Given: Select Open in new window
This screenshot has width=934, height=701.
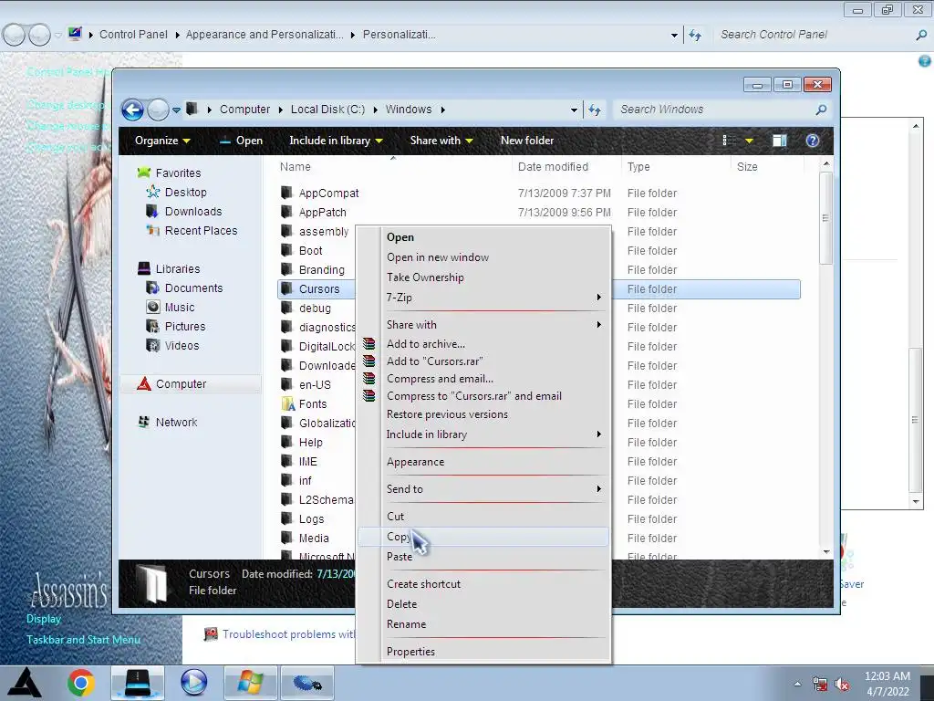Looking at the screenshot, I should (x=483, y=257).
